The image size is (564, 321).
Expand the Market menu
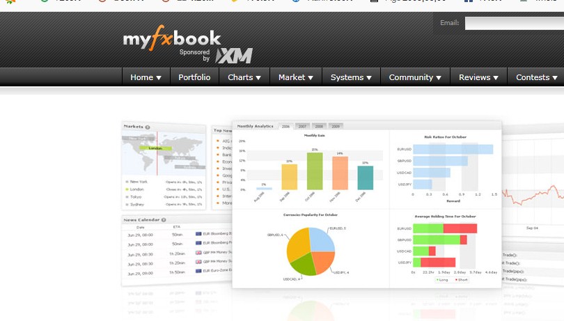[296, 77]
